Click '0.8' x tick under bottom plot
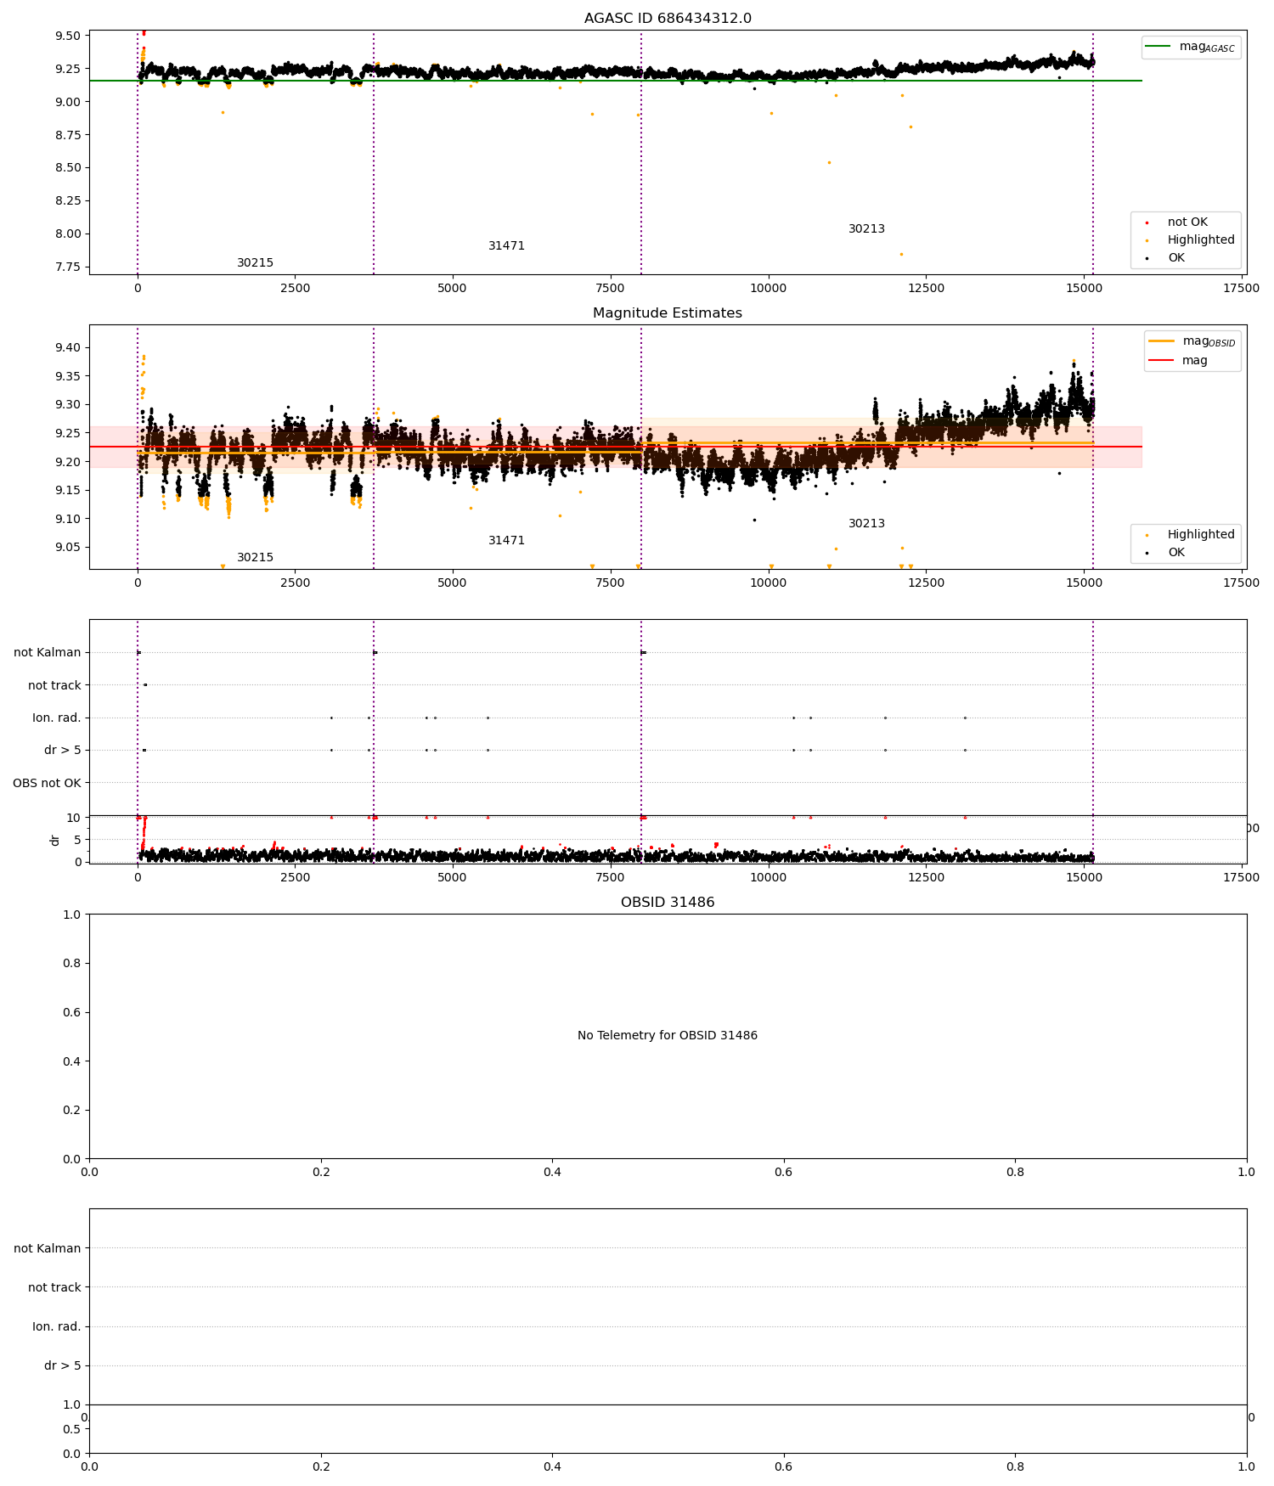Viewport: 1274px width, 1486px height. [1015, 1466]
